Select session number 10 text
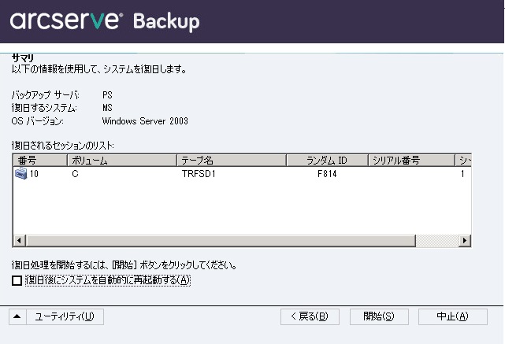Image resolution: width=505 pixels, height=344 pixels. (34, 174)
